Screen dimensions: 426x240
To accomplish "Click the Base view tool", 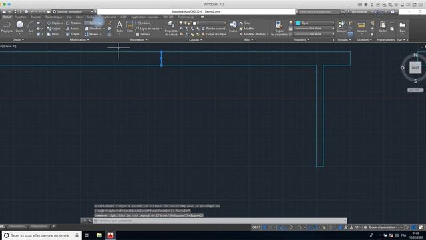I will pyautogui.click(x=402, y=27).
